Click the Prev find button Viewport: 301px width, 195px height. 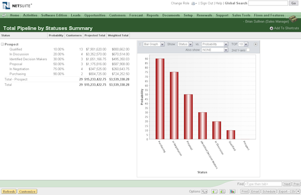(x=296, y=184)
